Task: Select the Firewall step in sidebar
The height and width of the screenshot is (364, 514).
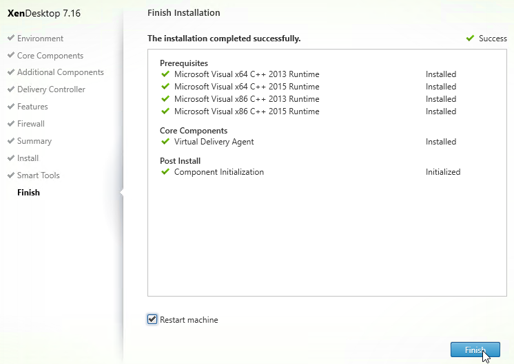Action: (31, 124)
